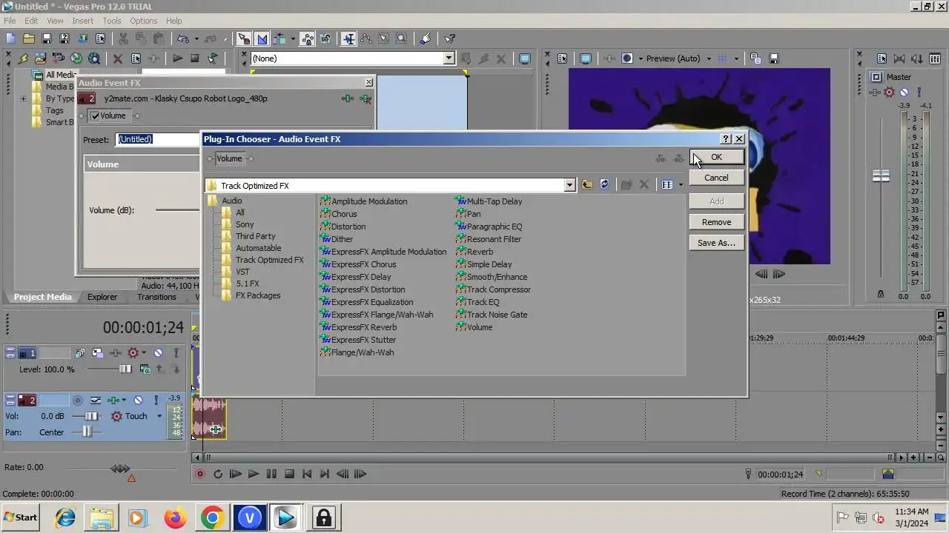
Task: Open the Track Optimized FX folder dropdown
Action: (569, 185)
